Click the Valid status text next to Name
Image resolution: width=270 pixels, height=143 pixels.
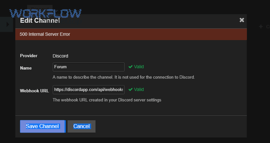(x=139, y=67)
